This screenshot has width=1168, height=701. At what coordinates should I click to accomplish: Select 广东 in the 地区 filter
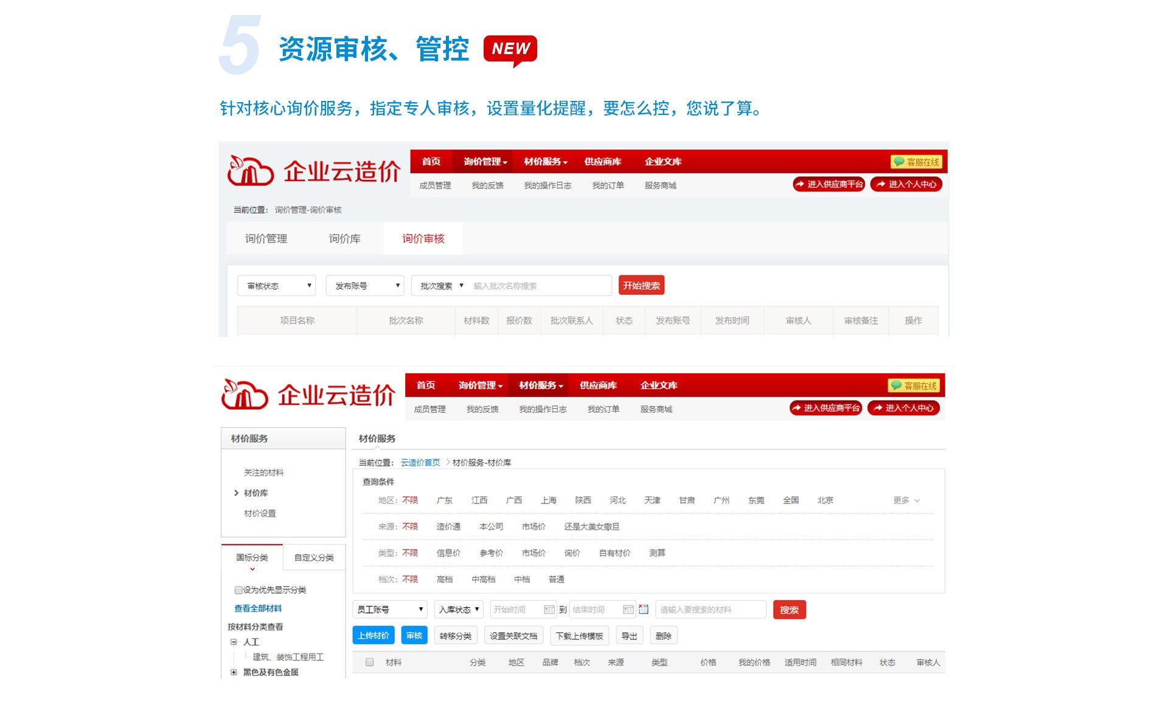click(445, 500)
